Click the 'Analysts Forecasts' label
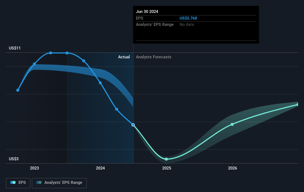 [154, 57]
